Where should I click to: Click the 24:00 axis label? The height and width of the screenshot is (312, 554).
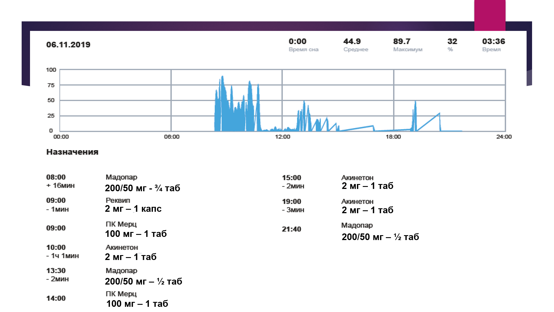tap(504, 137)
